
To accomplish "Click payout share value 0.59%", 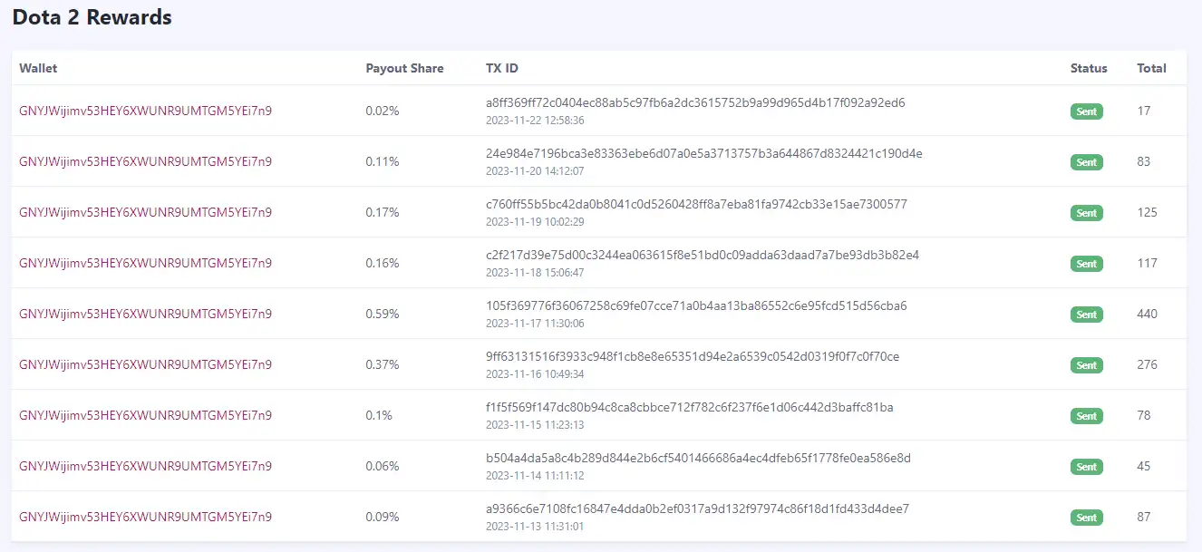I will 383,314.
